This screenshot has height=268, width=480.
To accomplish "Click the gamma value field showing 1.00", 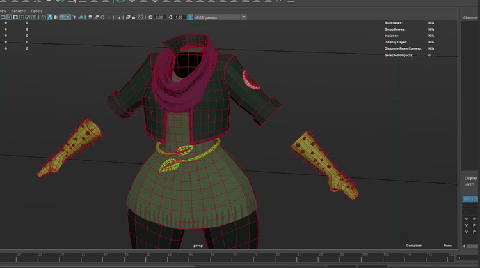I will coord(179,17).
